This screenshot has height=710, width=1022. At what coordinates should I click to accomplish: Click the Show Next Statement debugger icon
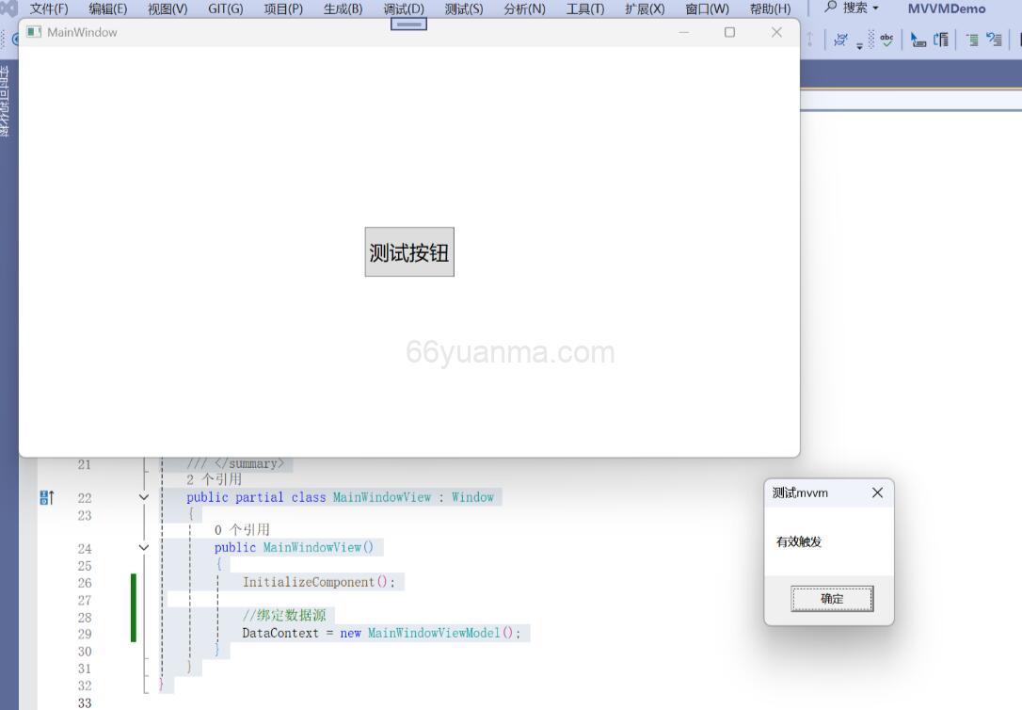point(918,40)
